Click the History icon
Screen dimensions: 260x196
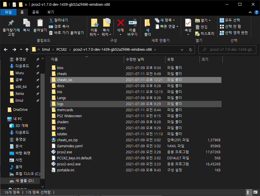pos(198,34)
